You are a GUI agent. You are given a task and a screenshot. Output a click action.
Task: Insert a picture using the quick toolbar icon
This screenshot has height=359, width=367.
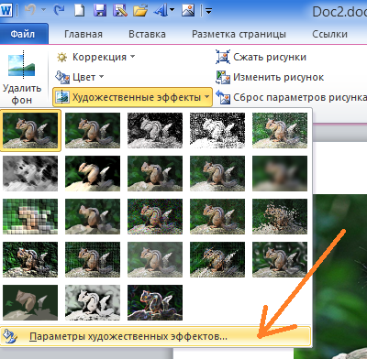pyautogui.click(x=188, y=11)
